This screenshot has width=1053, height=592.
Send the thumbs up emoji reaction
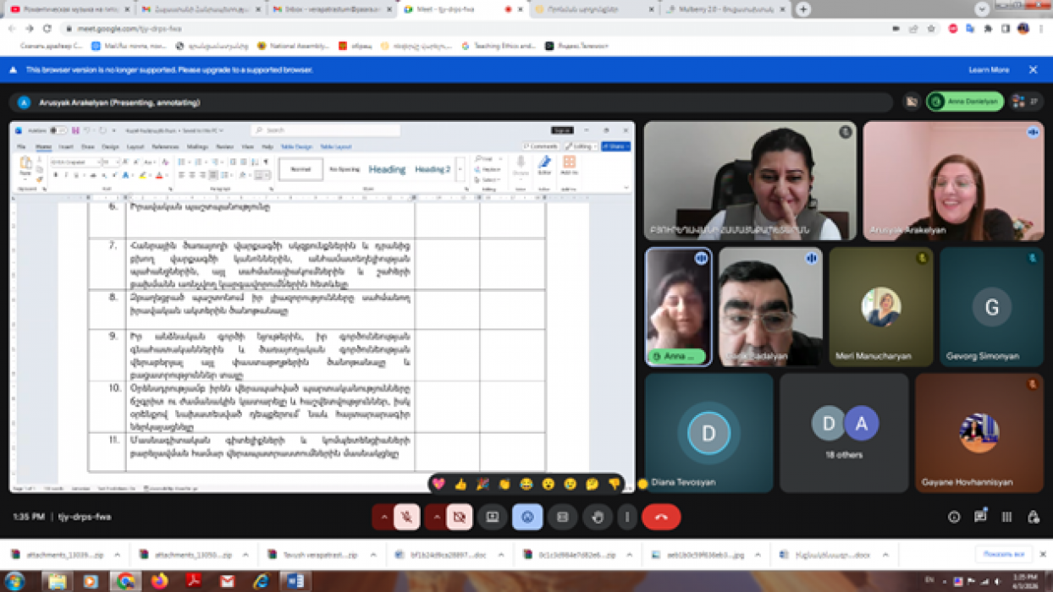(460, 484)
